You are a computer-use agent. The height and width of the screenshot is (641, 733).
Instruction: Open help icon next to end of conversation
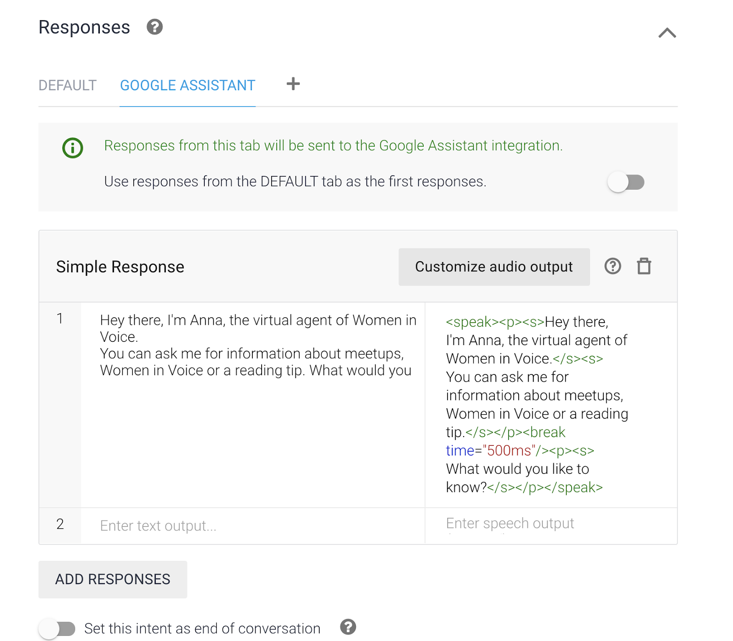click(x=348, y=627)
